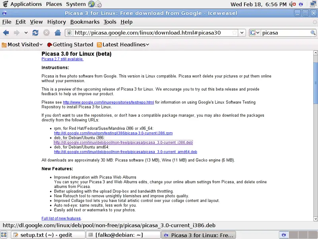
Task: Open the System menu in the panel
Action: [x=76, y=4]
